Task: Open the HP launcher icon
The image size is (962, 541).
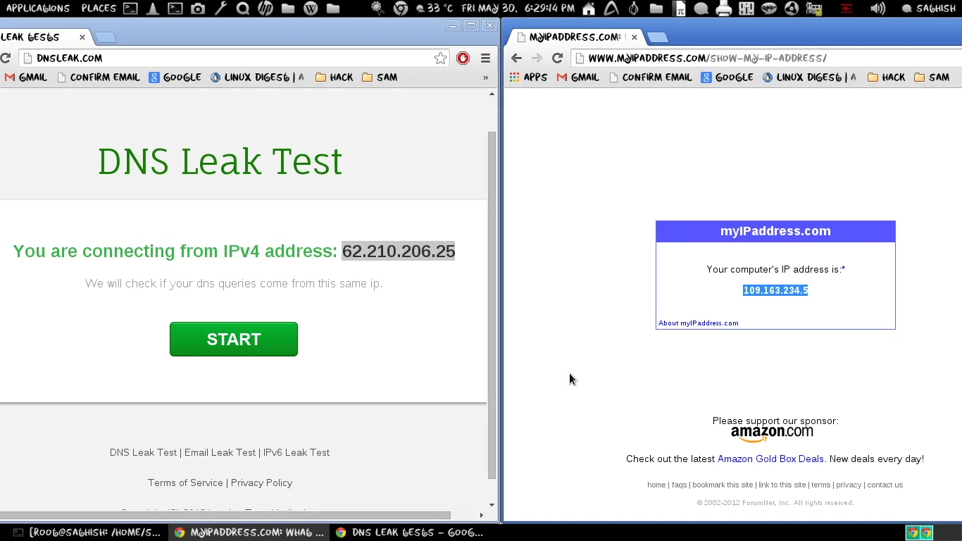Action: pos(266,8)
